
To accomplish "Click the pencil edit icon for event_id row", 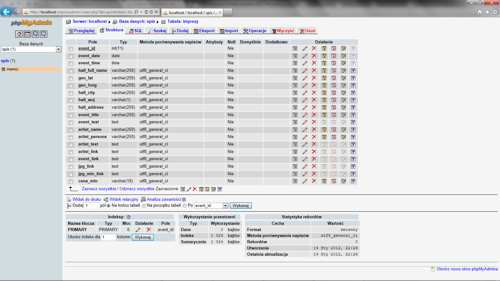I will (305, 48).
